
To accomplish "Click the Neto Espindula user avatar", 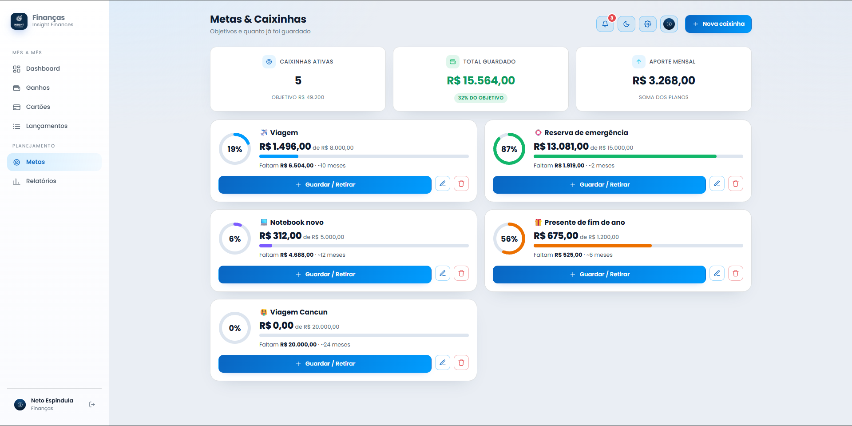I will pos(20,404).
